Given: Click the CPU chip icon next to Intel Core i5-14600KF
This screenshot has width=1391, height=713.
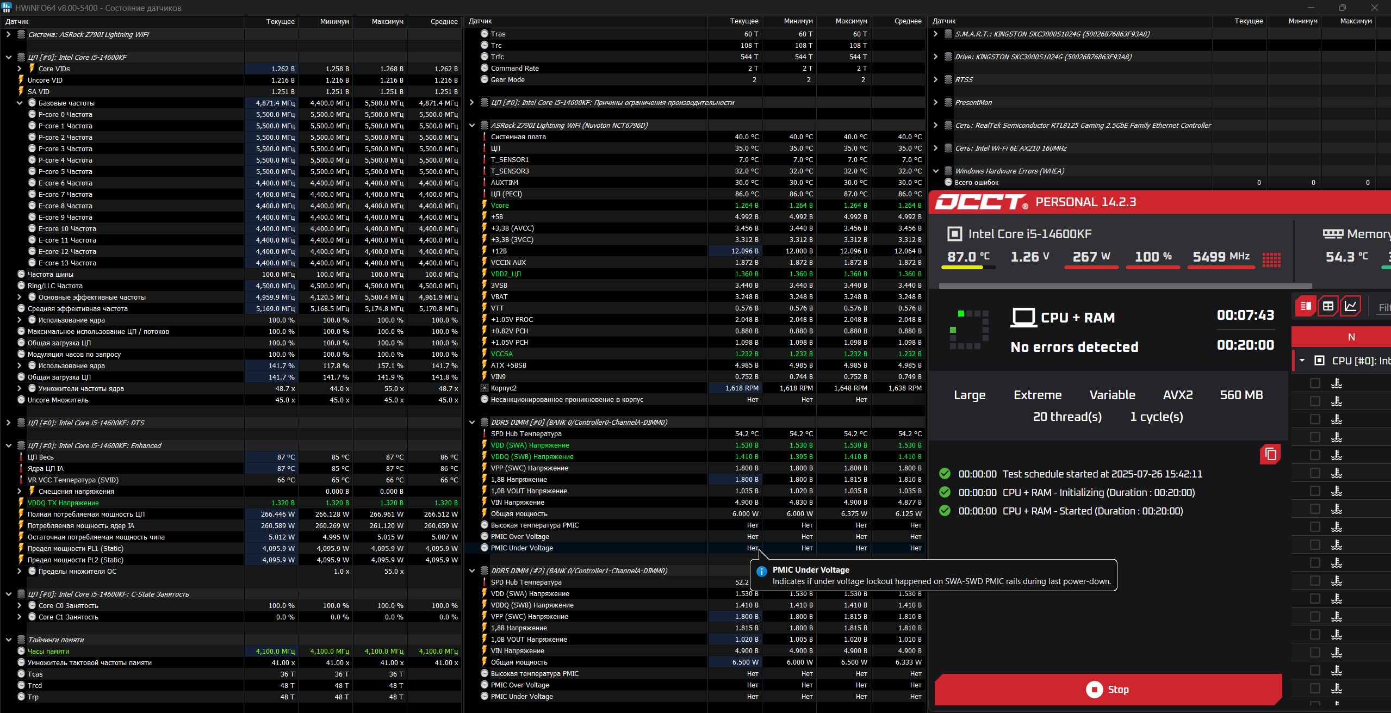Looking at the screenshot, I should (x=954, y=234).
